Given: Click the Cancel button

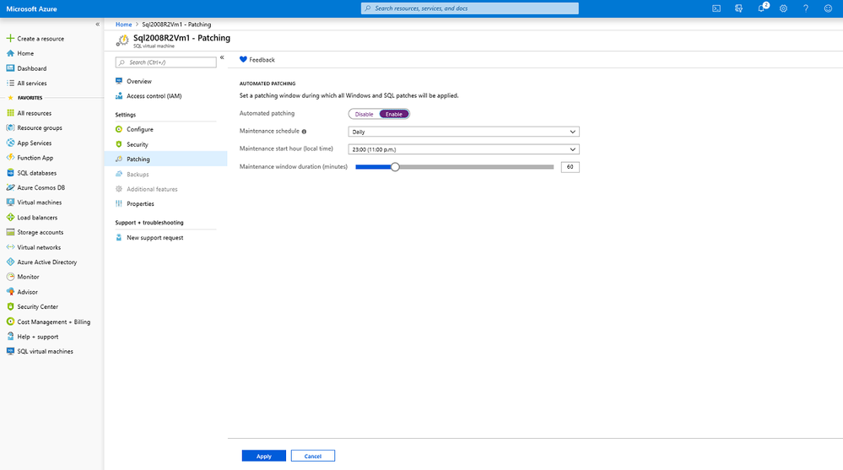Looking at the screenshot, I should pyautogui.click(x=313, y=456).
